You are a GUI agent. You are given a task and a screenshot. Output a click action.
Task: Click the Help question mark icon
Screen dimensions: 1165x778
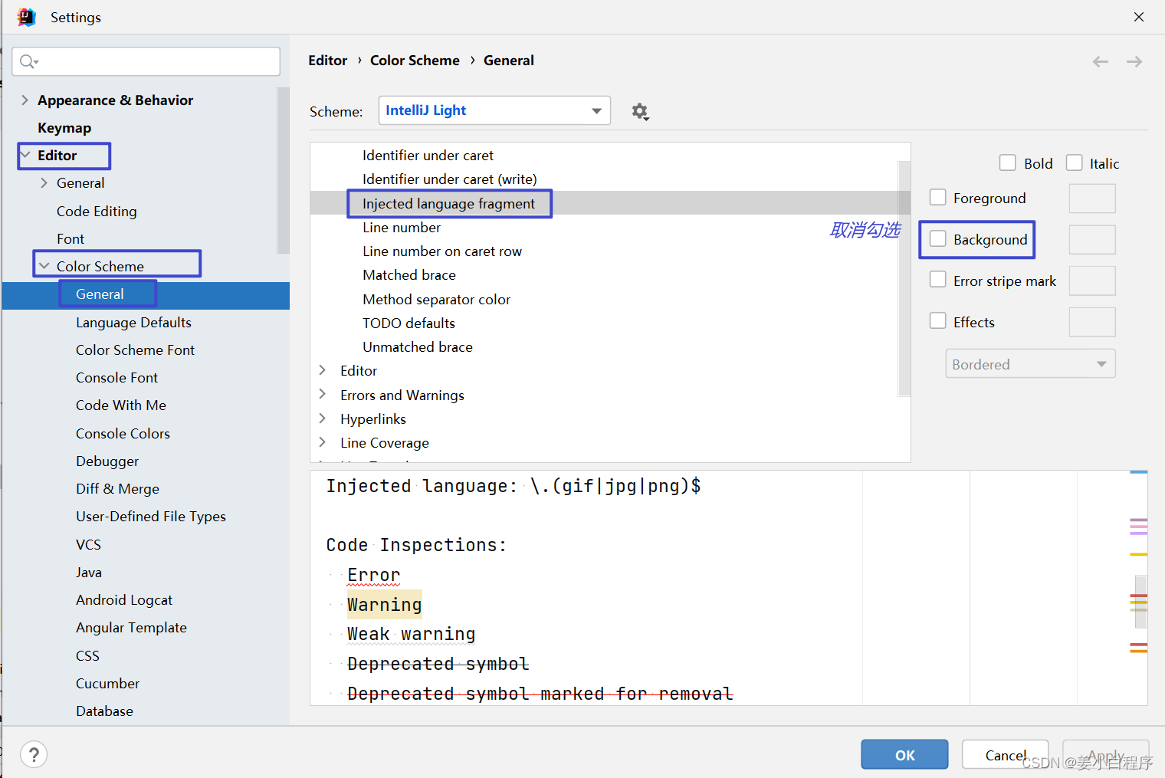pos(34,754)
